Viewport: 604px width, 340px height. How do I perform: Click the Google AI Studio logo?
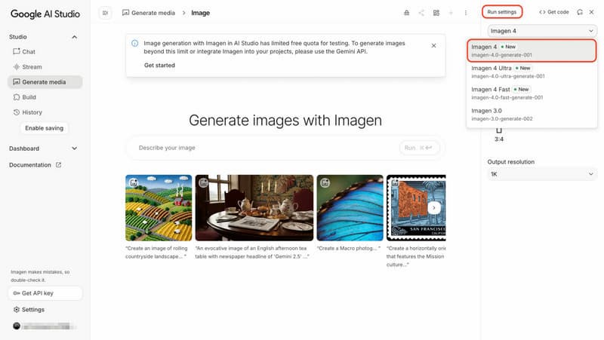tap(45, 14)
